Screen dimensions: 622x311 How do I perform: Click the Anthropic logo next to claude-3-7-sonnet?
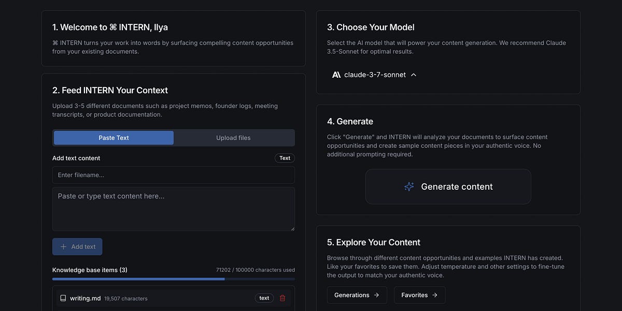(x=336, y=75)
